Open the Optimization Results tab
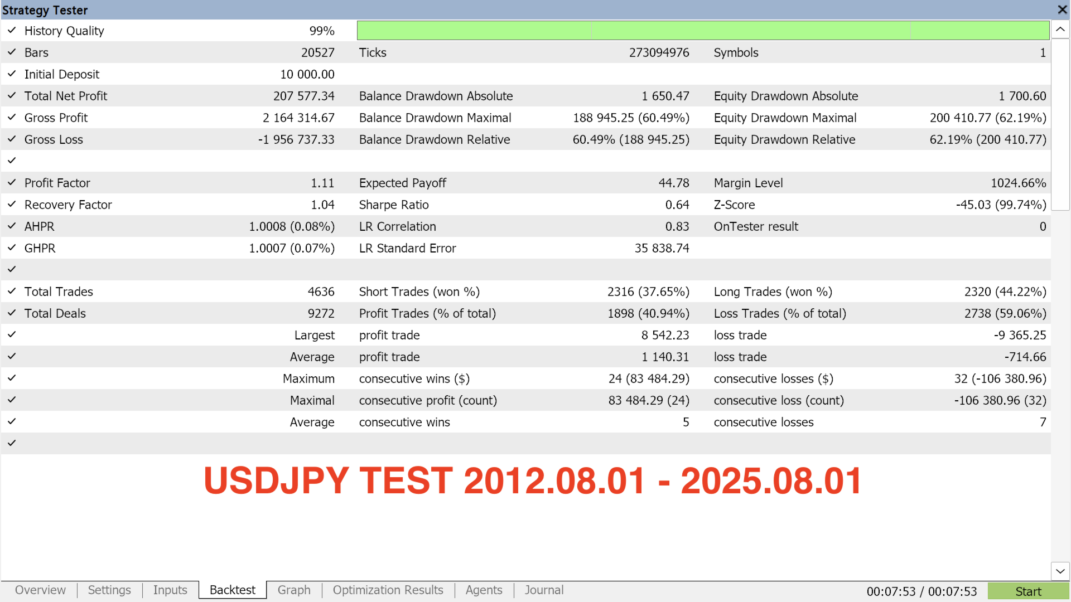This screenshot has height=602, width=1071. pos(388,590)
